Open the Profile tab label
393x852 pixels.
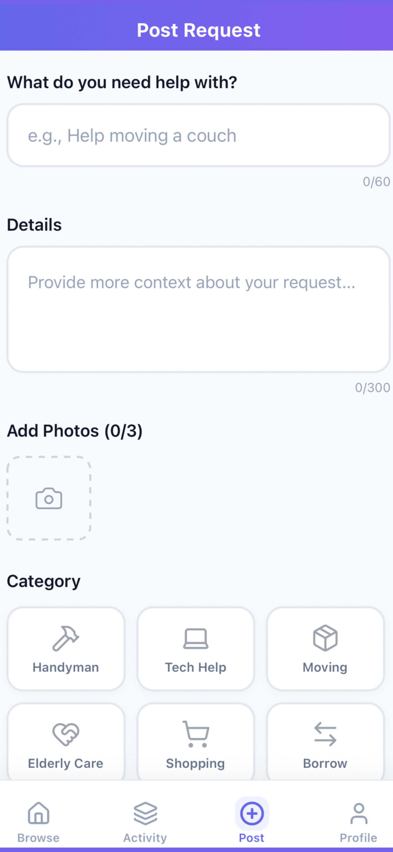tap(359, 838)
